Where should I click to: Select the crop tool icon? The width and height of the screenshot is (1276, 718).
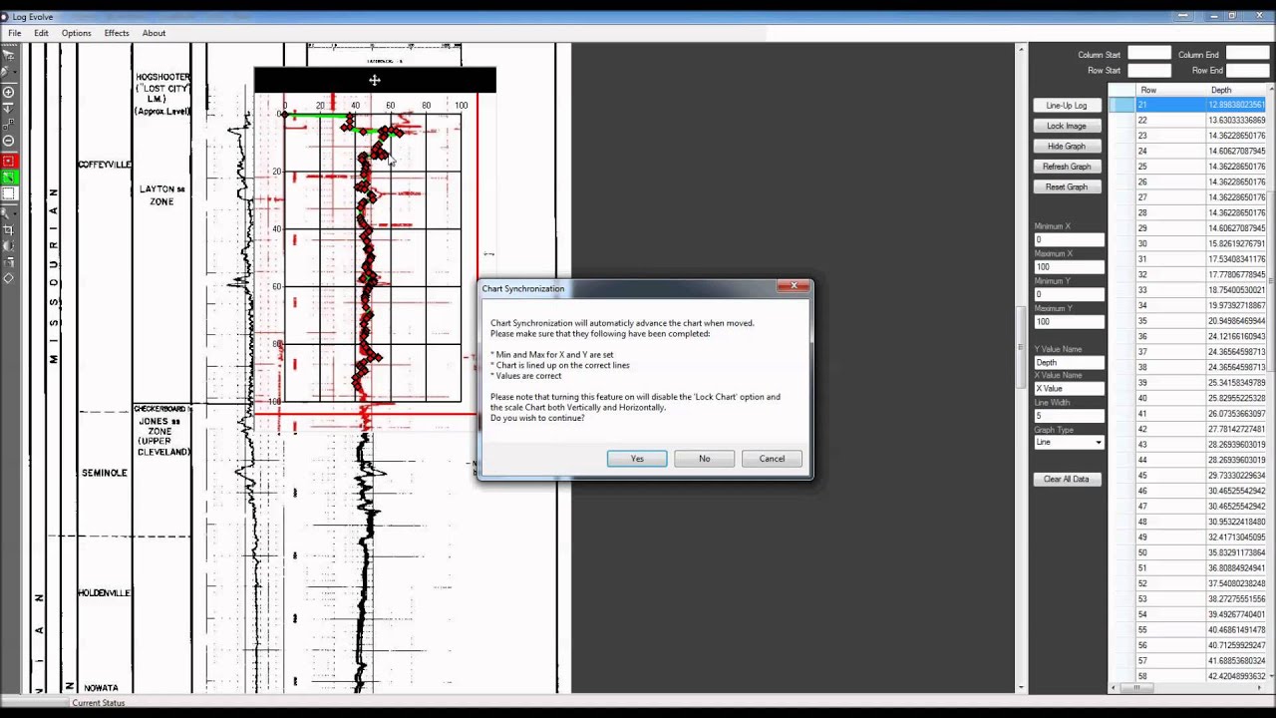8,229
